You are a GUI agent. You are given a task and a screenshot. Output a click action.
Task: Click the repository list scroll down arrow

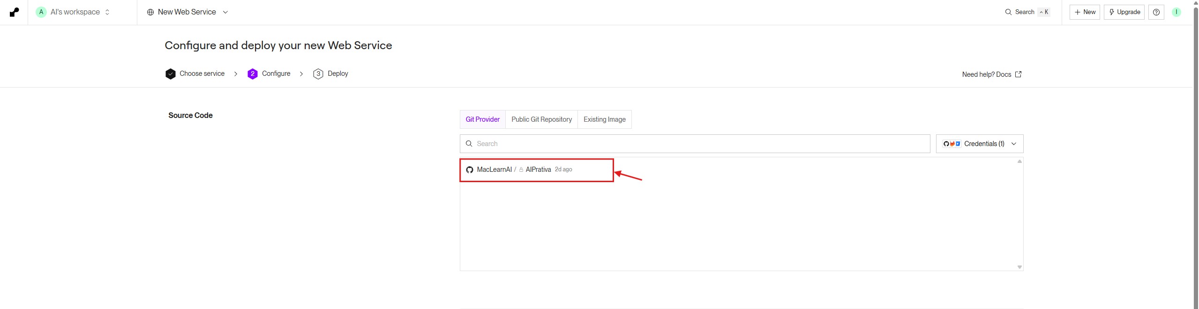[1019, 267]
